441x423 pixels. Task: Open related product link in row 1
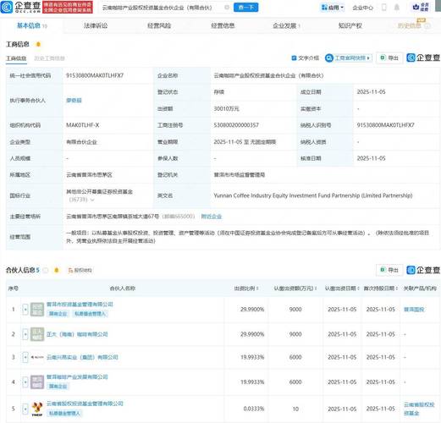pyautogui.click(x=414, y=310)
